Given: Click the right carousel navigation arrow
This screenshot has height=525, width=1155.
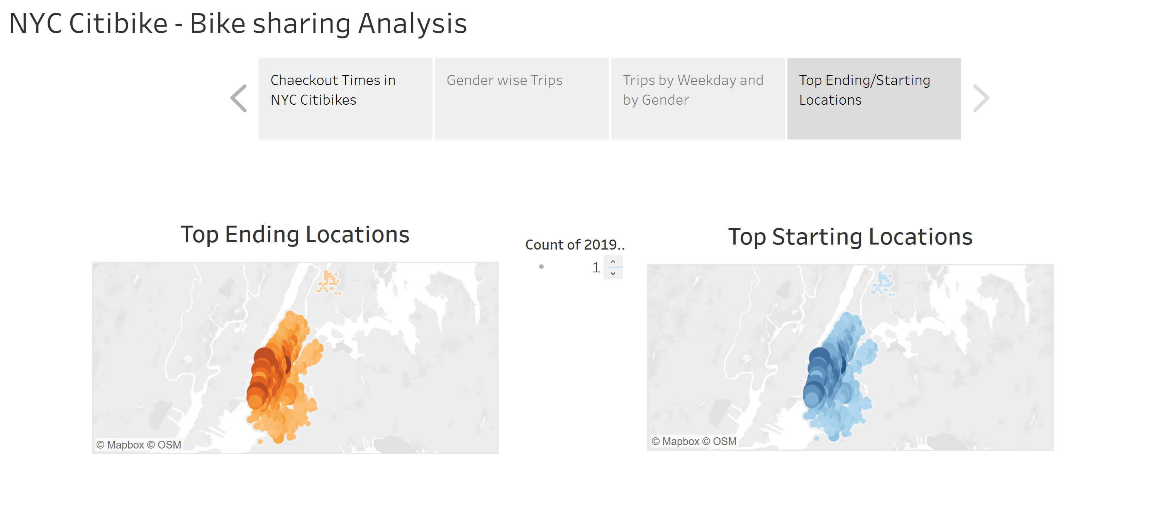Looking at the screenshot, I should (x=982, y=98).
